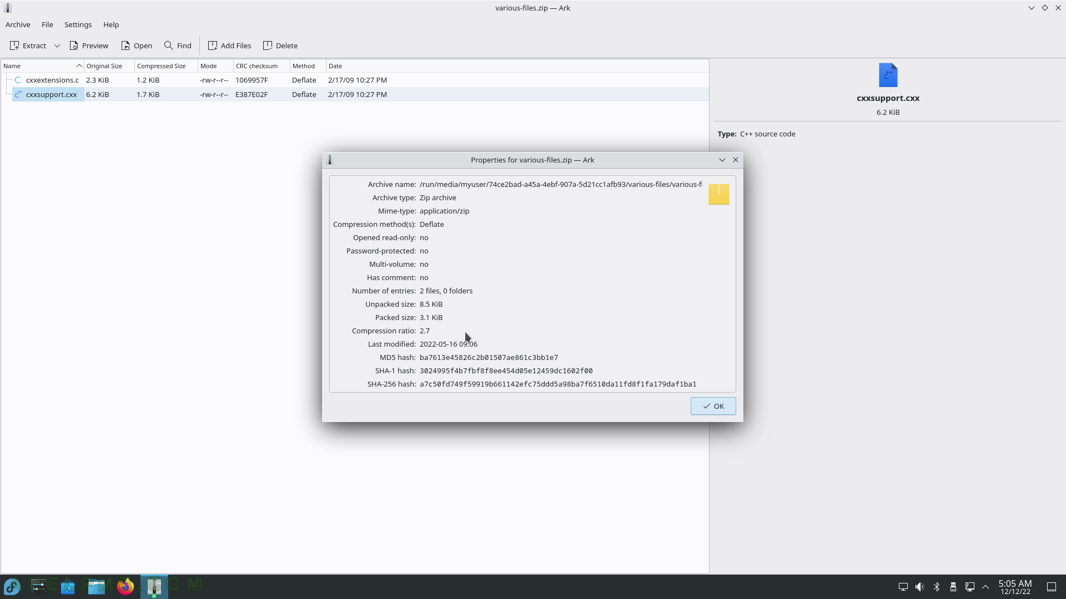Click the CRC value E387E02F
Screen dimensions: 1066x599
point(252,94)
